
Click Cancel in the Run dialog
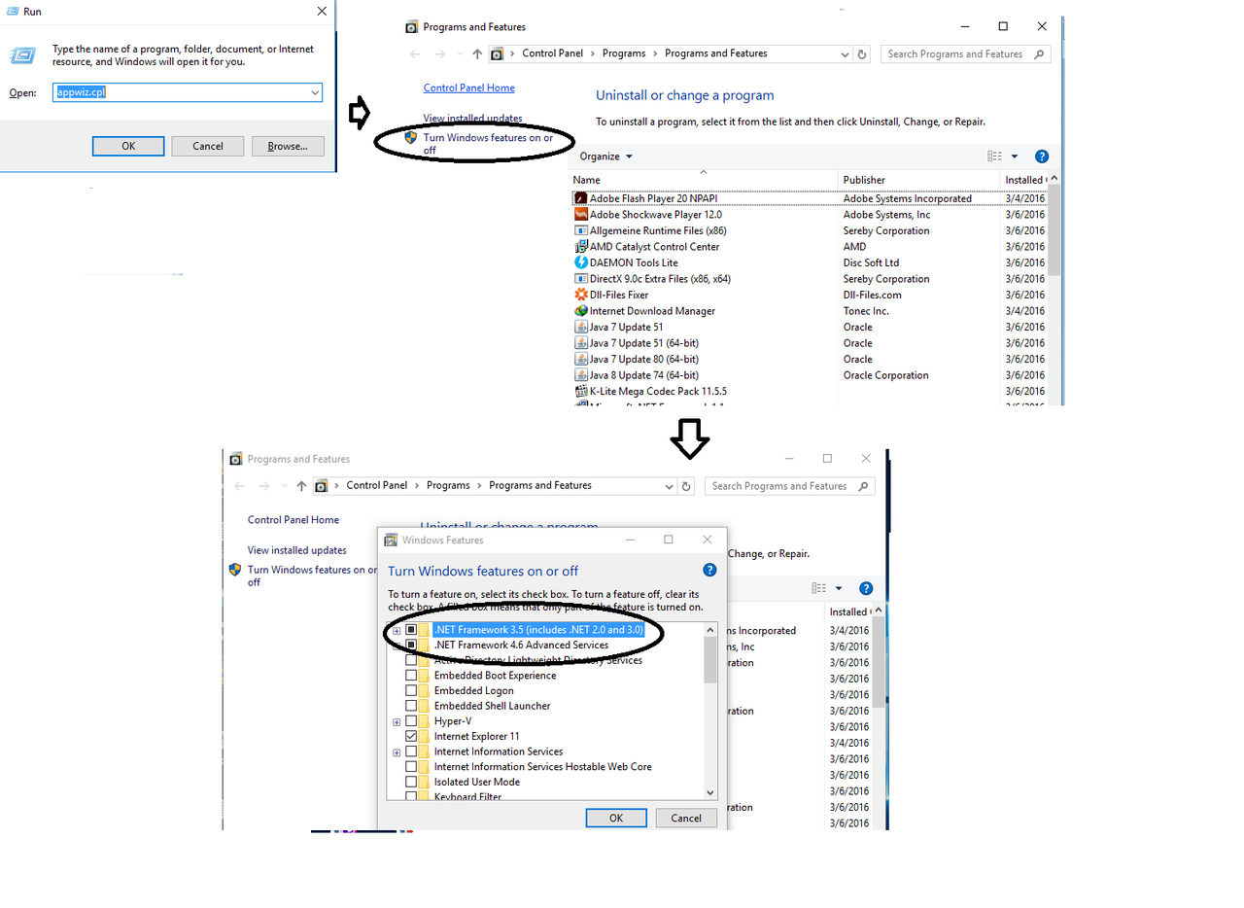point(207,146)
